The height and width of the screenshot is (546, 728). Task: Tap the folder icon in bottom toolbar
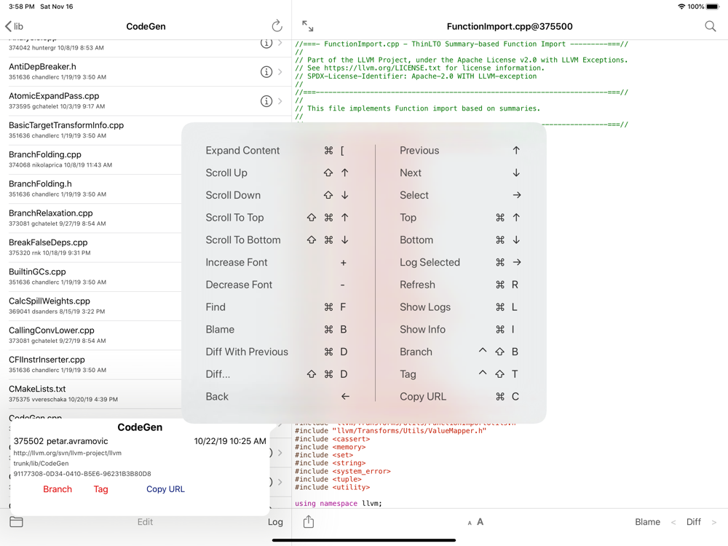[x=16, y=522]
